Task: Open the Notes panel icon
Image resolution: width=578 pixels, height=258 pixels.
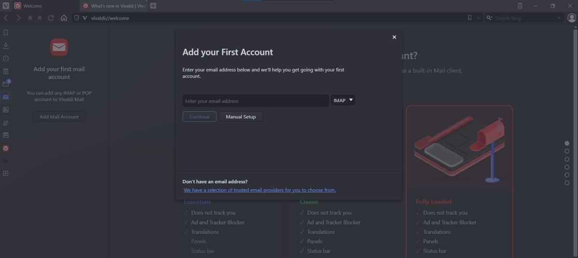Action: pos(6,71)
